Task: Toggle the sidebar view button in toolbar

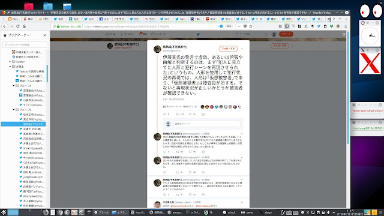Action: tap(287, 26)
